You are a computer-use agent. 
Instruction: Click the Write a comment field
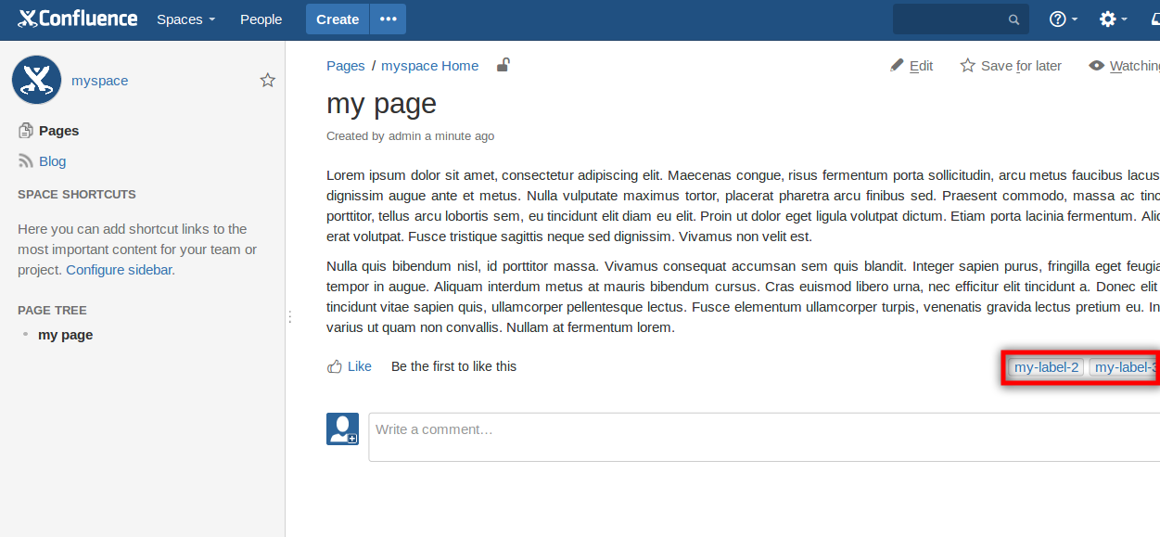click(760, 437)
